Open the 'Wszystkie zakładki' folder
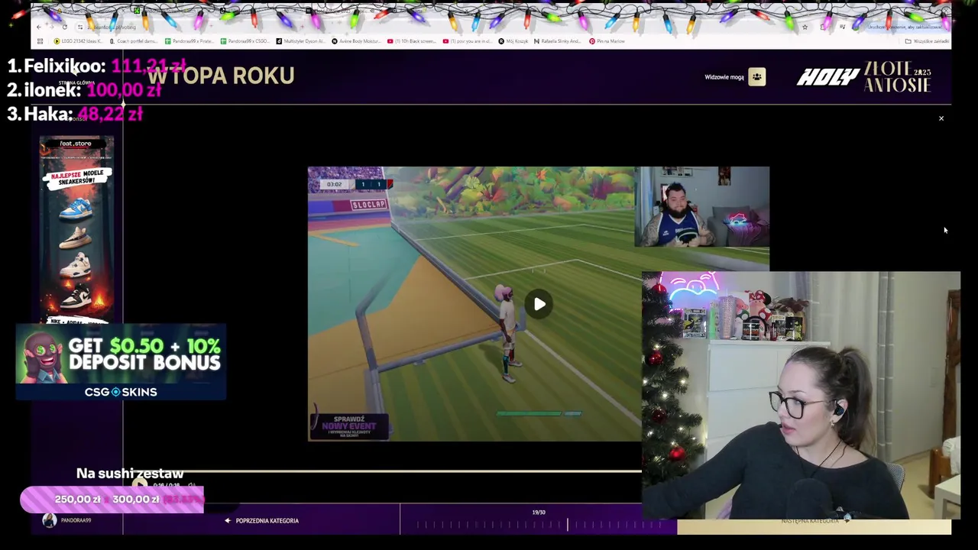The width and height of the screenshot is (978, 550). tap(927, 41)
